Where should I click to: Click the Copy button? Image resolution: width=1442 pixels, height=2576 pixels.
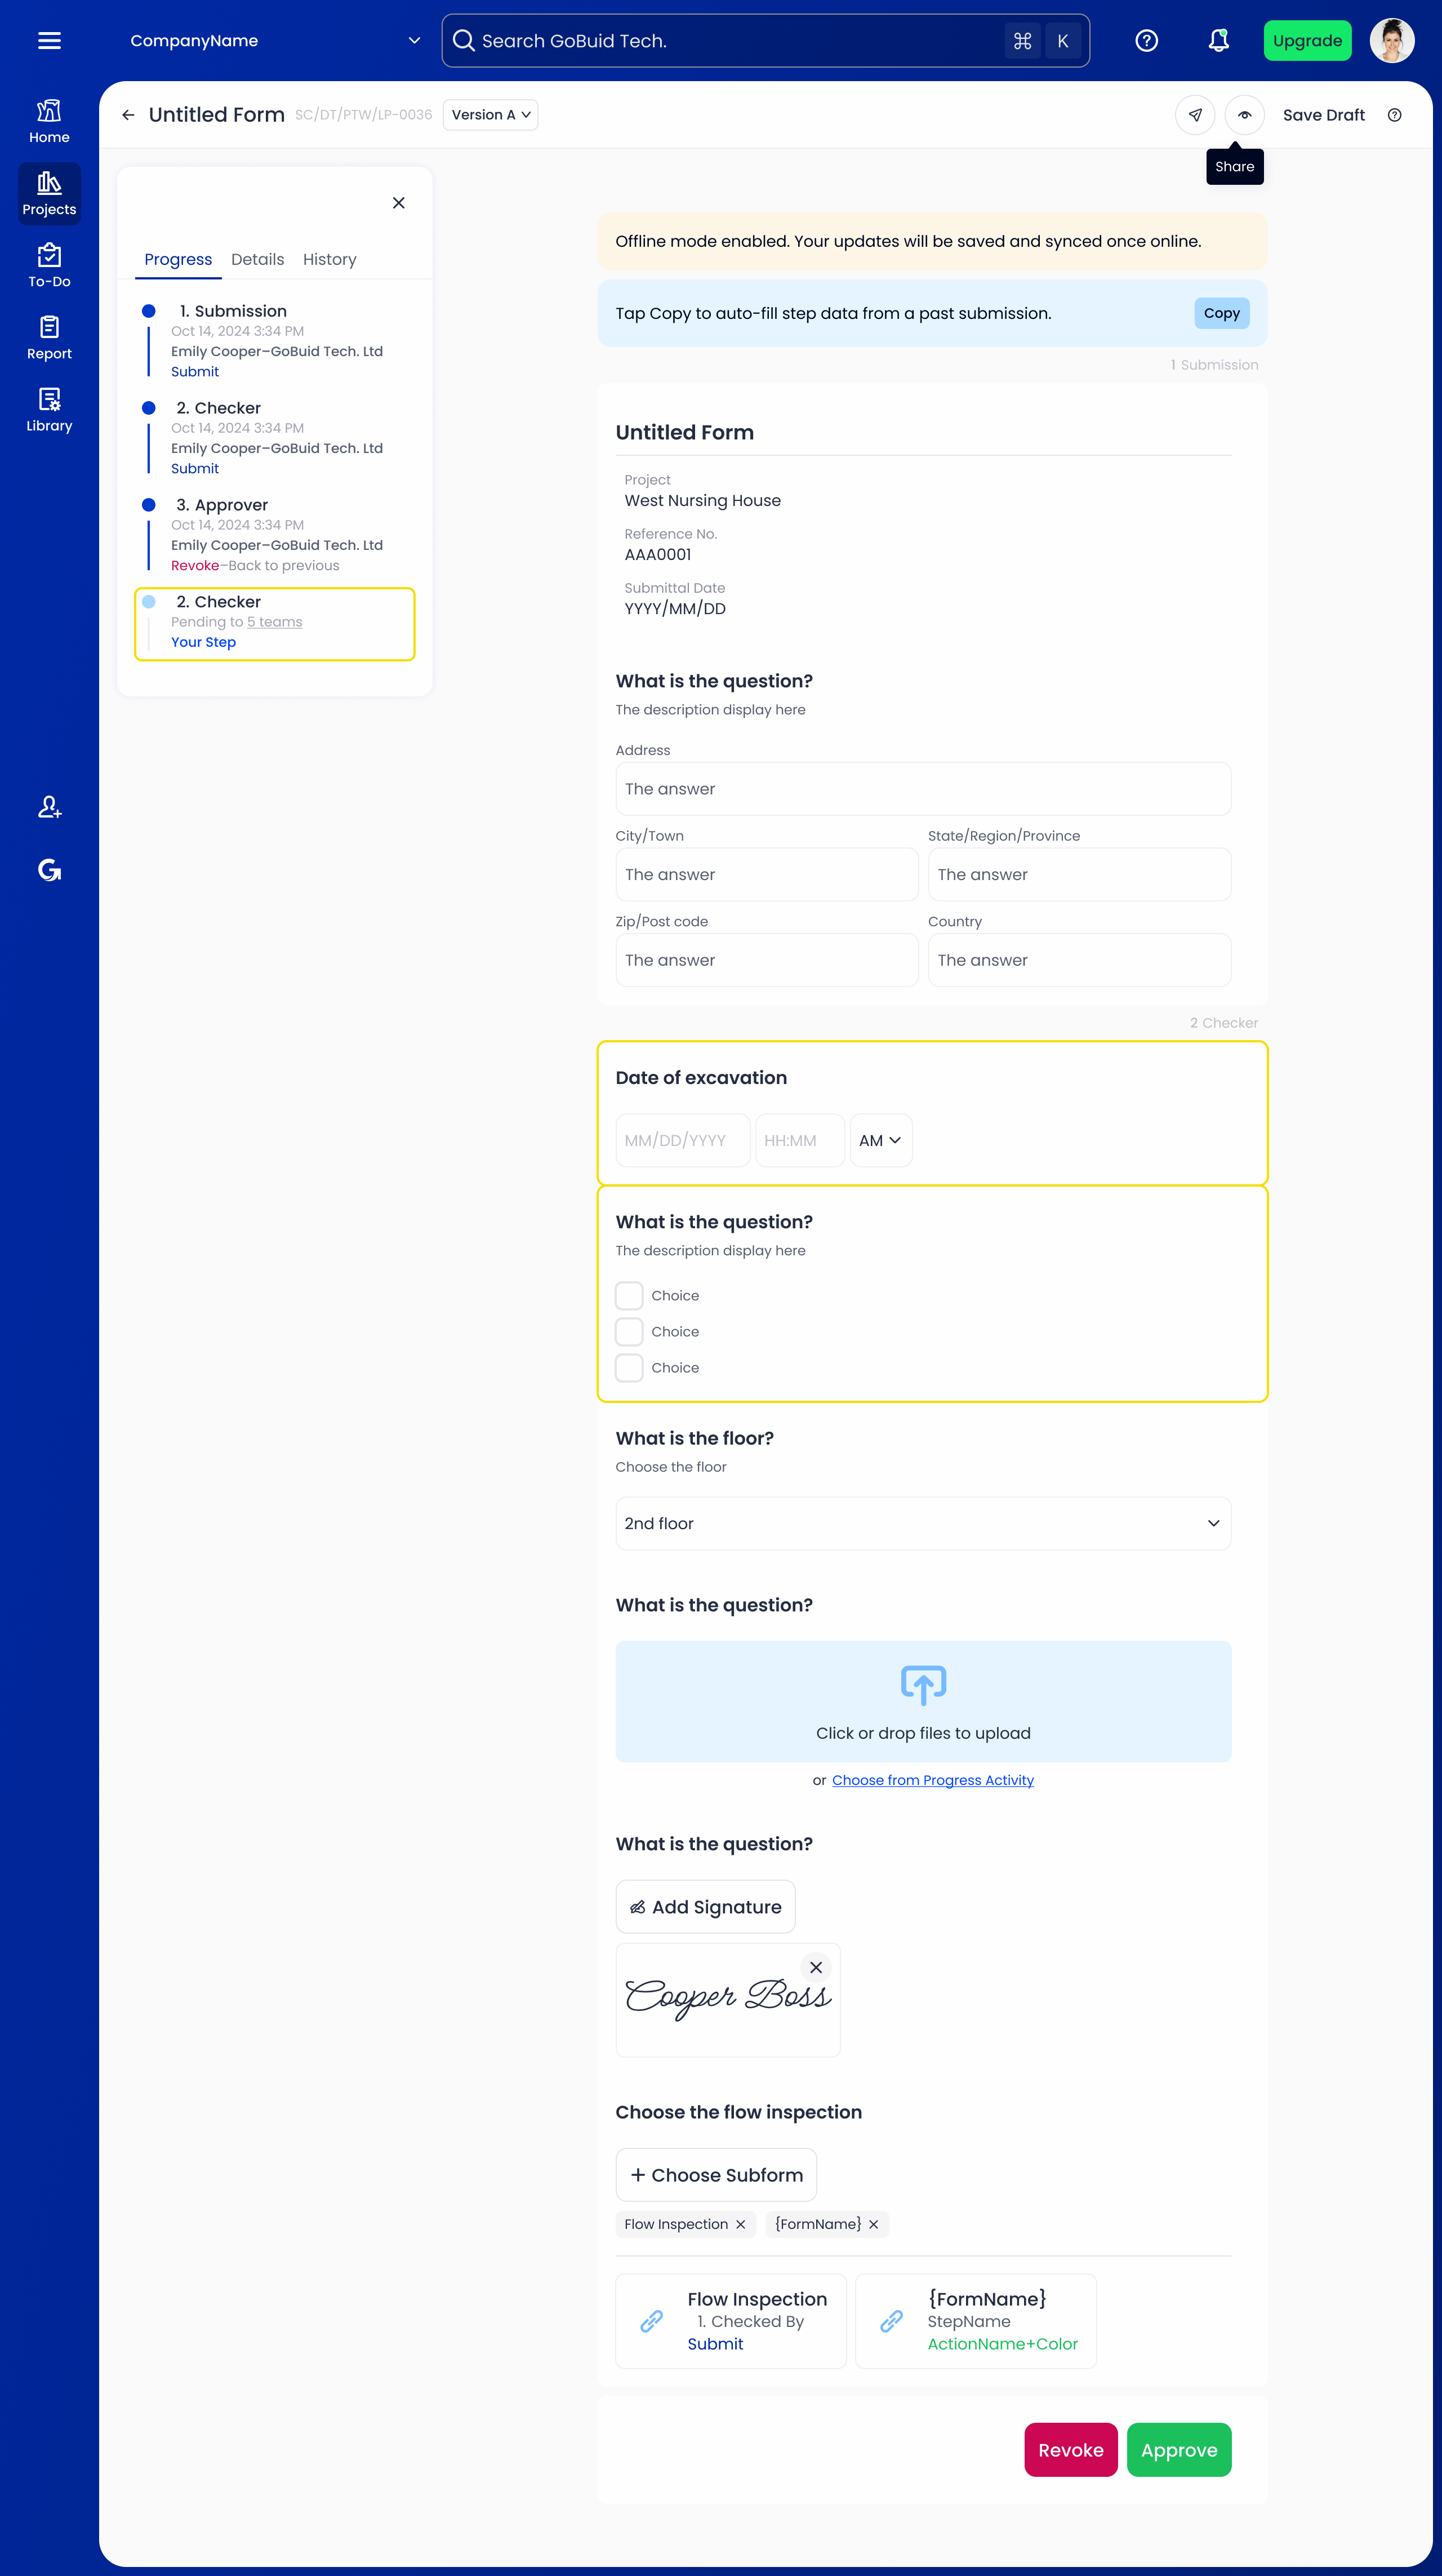(1222, 313)
